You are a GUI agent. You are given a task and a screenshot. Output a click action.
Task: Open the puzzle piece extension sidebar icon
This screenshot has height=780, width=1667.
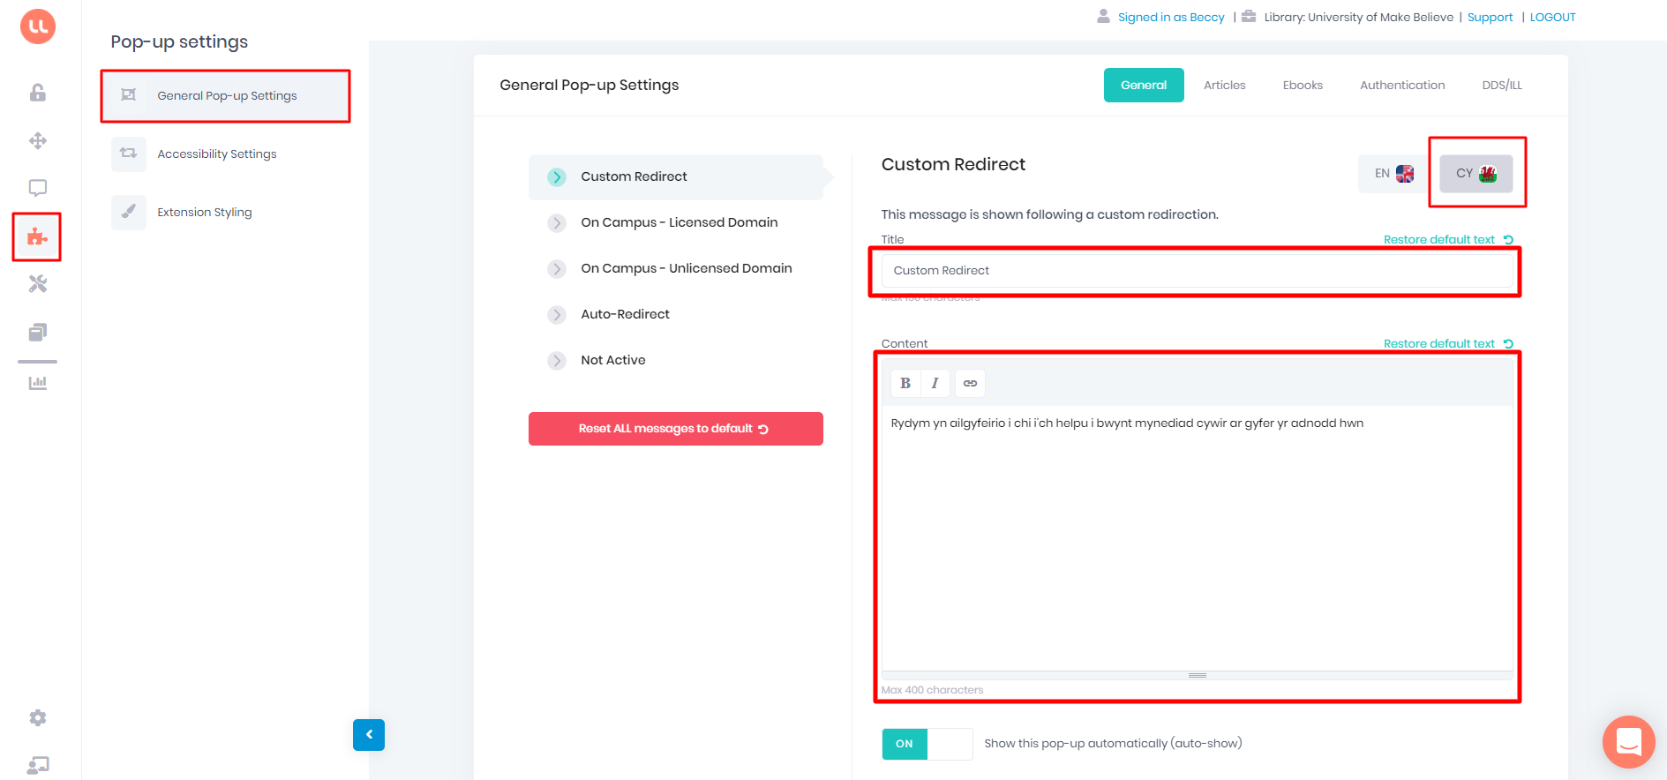[37, 236]
